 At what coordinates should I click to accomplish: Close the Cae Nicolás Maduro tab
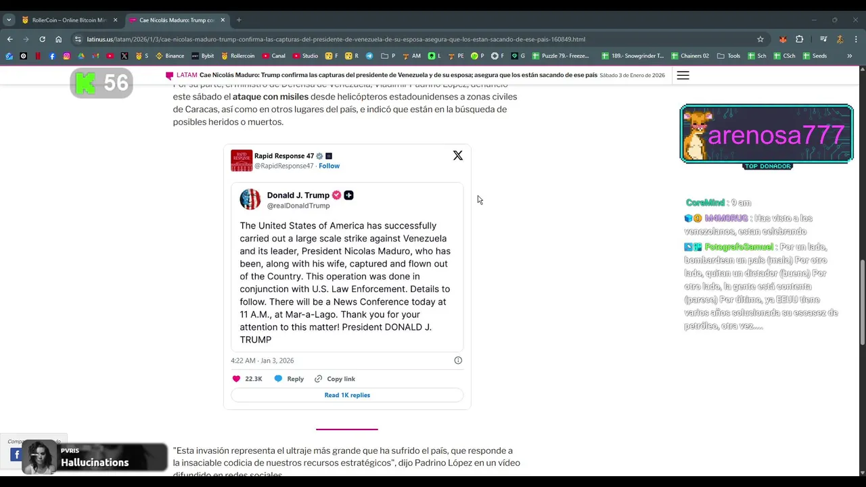coord(223,20)
